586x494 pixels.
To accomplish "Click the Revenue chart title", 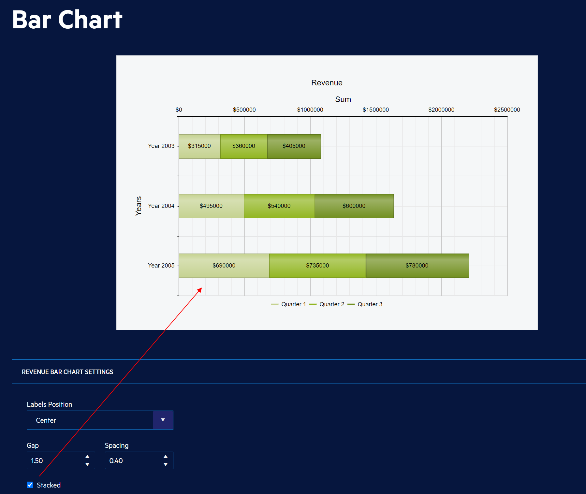I will coord(326,83).
